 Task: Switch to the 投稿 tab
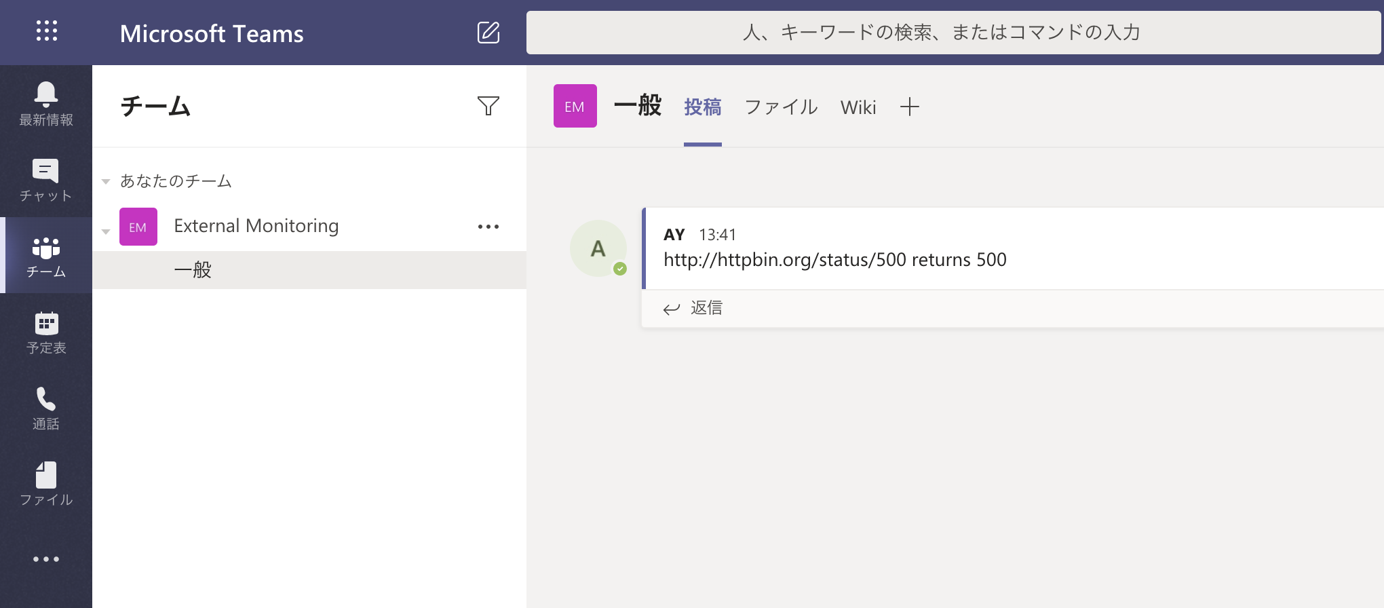tap(703, 107)
